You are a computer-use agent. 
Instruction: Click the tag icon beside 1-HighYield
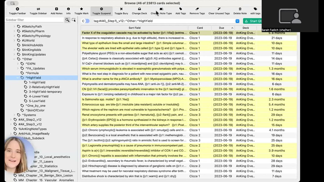(x=26, y=82)
